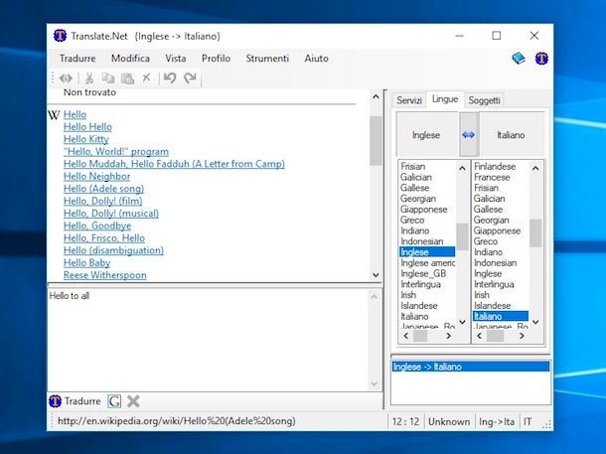The width and height of the screenshot is (606, 454).
Task: Open the Hello Neighbor link
Action: point(96,176)
